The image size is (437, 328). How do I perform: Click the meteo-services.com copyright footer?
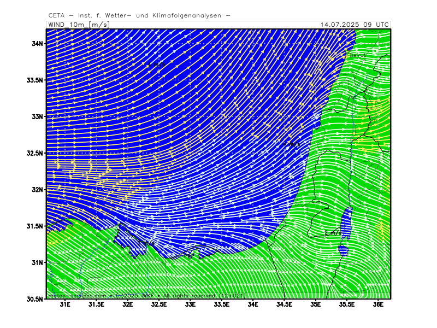tap(147, 296)
